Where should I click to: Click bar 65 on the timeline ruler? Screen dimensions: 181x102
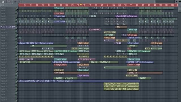coord(114,5)
